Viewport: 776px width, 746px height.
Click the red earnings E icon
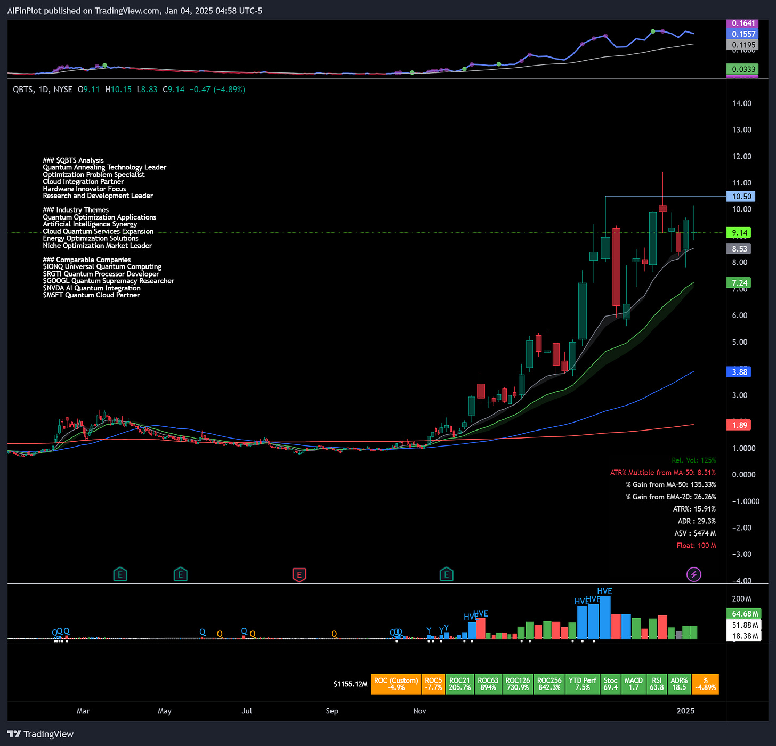[x=300, y=574]
